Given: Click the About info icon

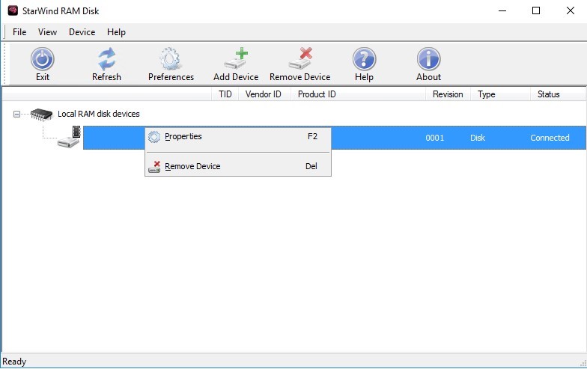Looking at the screenshot, I should [428, 58].
